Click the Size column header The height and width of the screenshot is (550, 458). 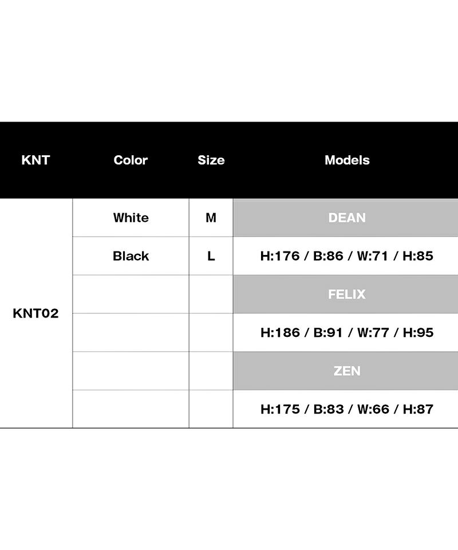click(211, 160)
